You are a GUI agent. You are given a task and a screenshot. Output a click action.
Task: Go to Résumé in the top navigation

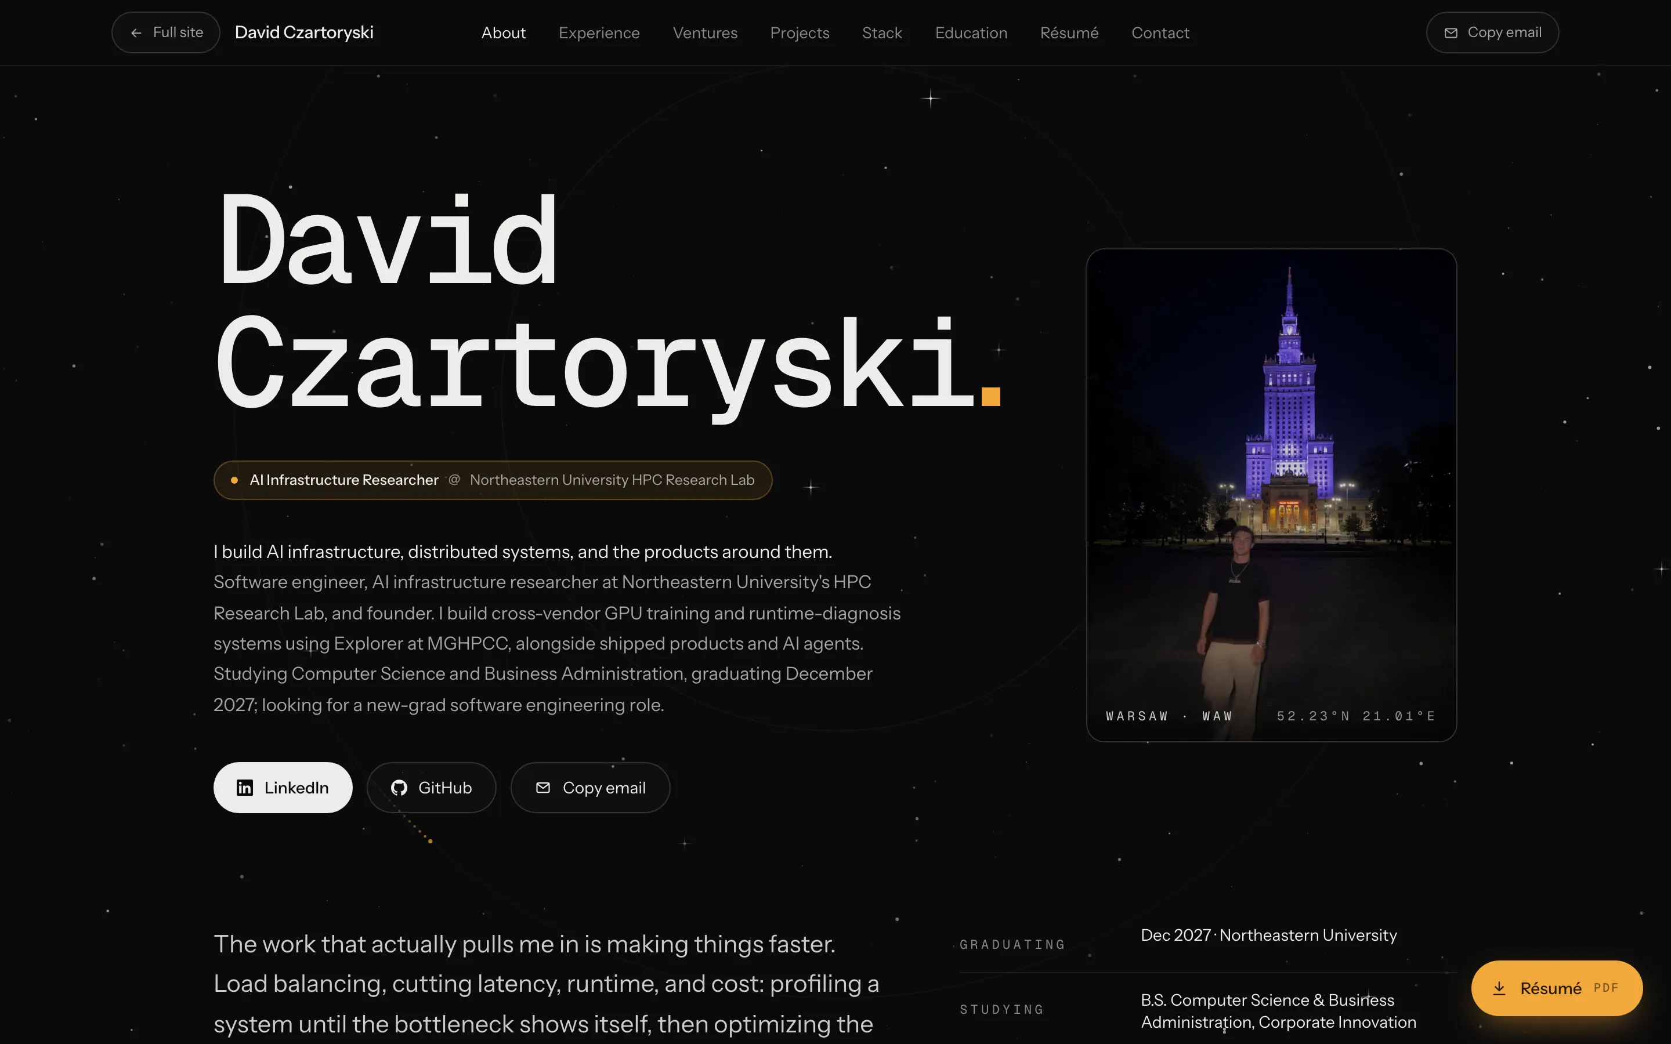point(1069,32)
